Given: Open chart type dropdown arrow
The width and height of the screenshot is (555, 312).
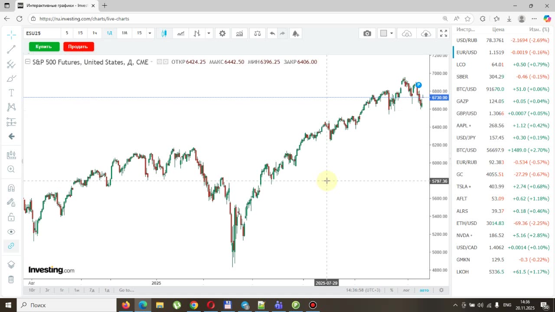Looking at the screenshot, I should 209,33.
